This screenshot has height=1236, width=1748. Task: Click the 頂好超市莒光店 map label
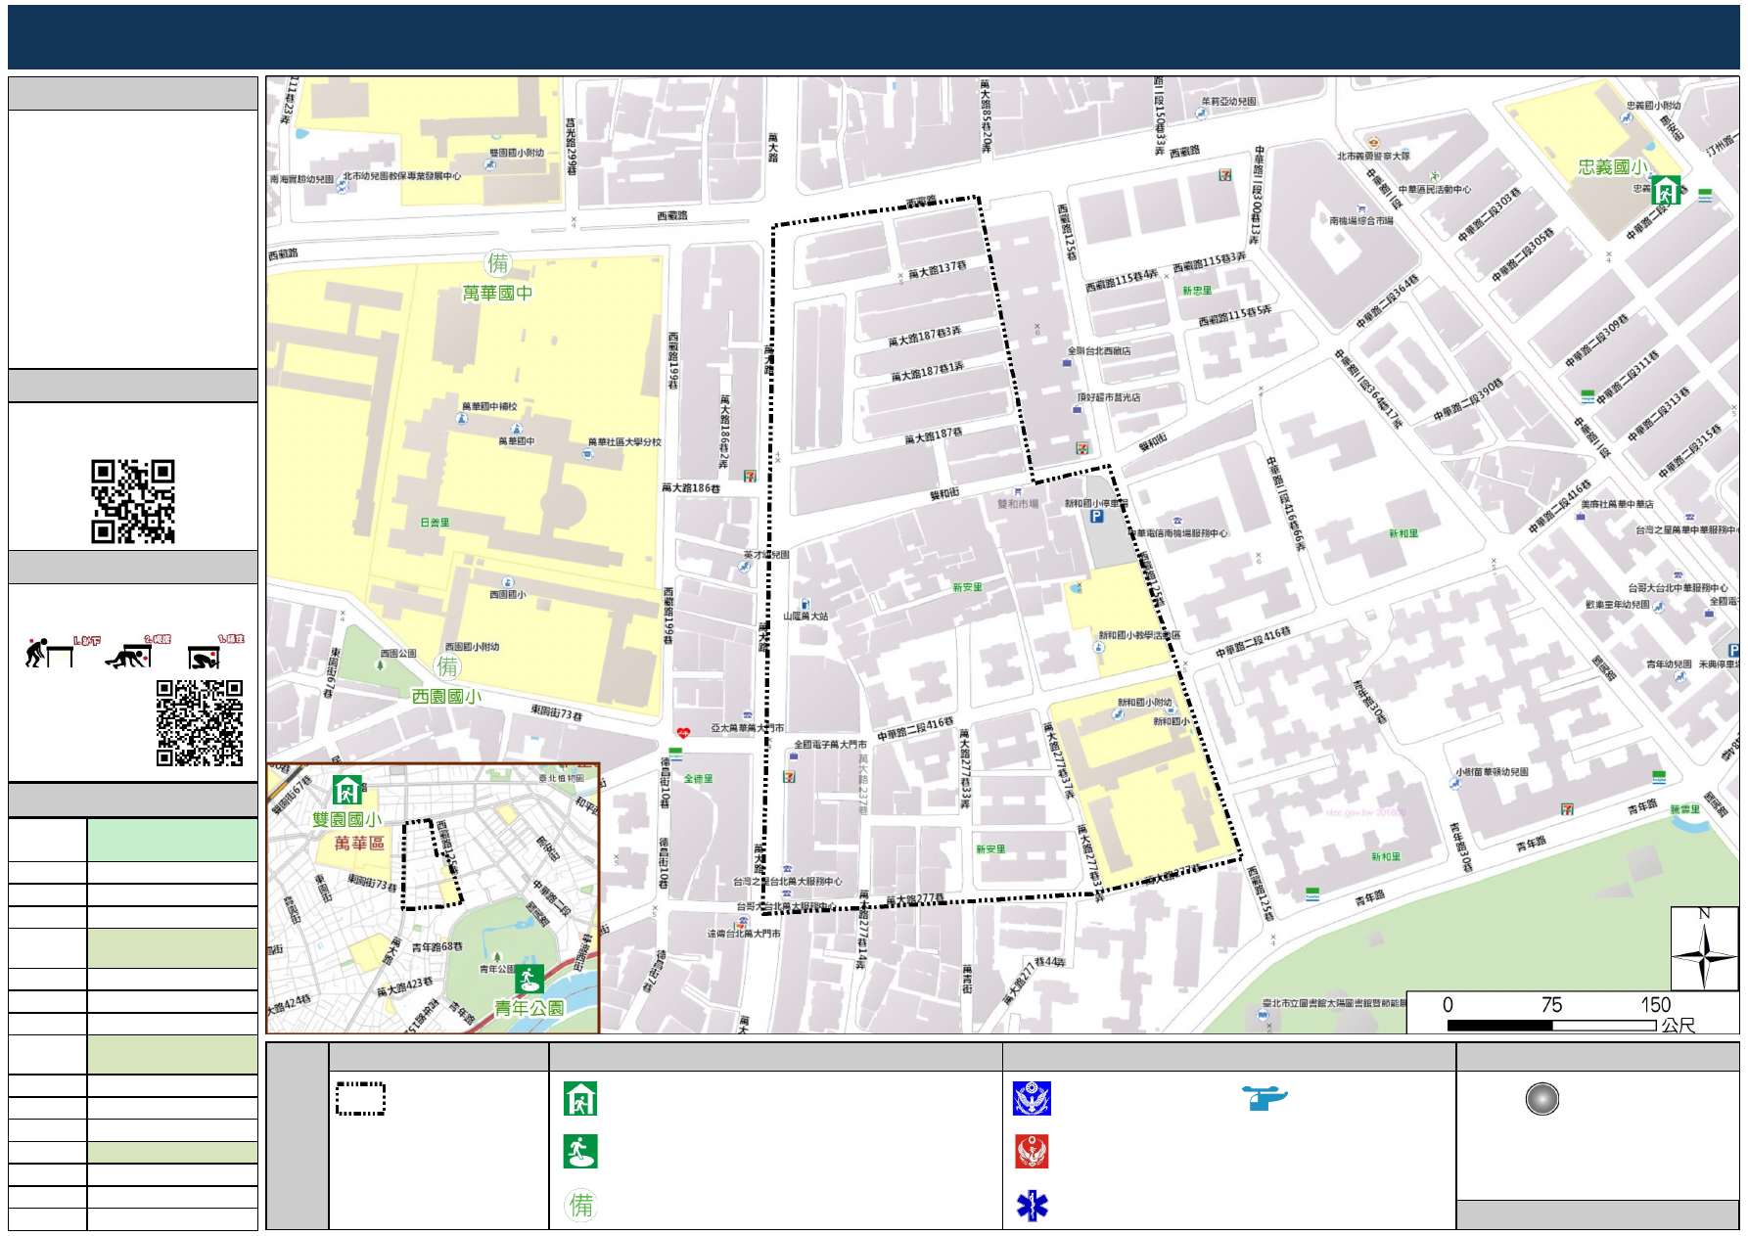pos(1109,397)
